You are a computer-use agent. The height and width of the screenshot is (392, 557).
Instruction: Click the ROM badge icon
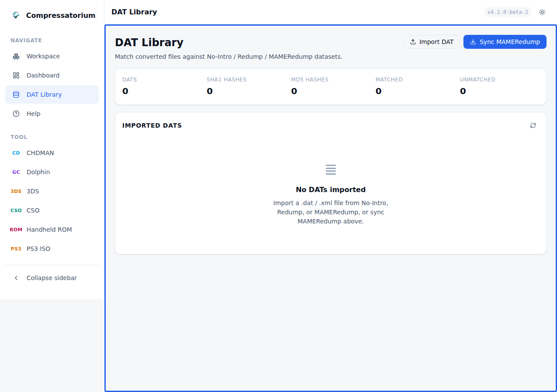pyautogui.click(x=16, y=230)
